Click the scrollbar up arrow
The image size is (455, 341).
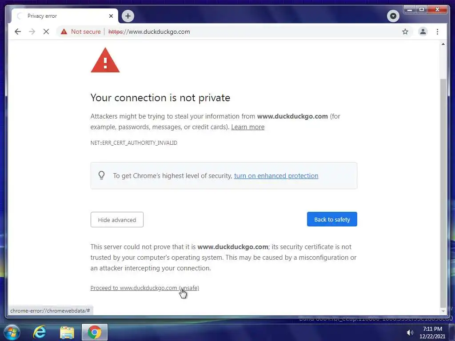pyautogui.click(x=443, y=44)
